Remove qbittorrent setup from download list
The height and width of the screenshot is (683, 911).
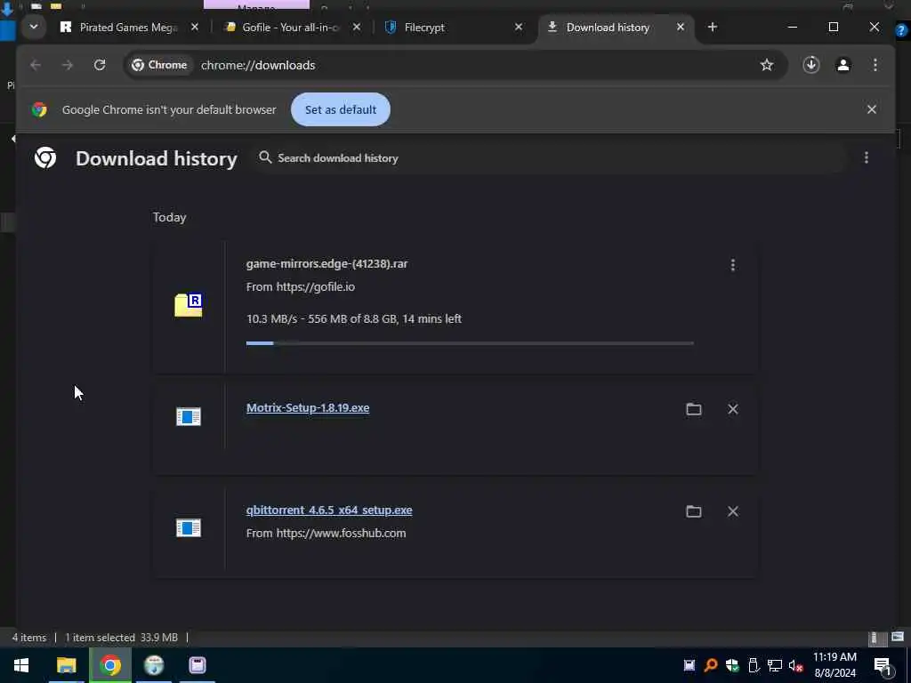pyautogui.click(x=733, y=511)
